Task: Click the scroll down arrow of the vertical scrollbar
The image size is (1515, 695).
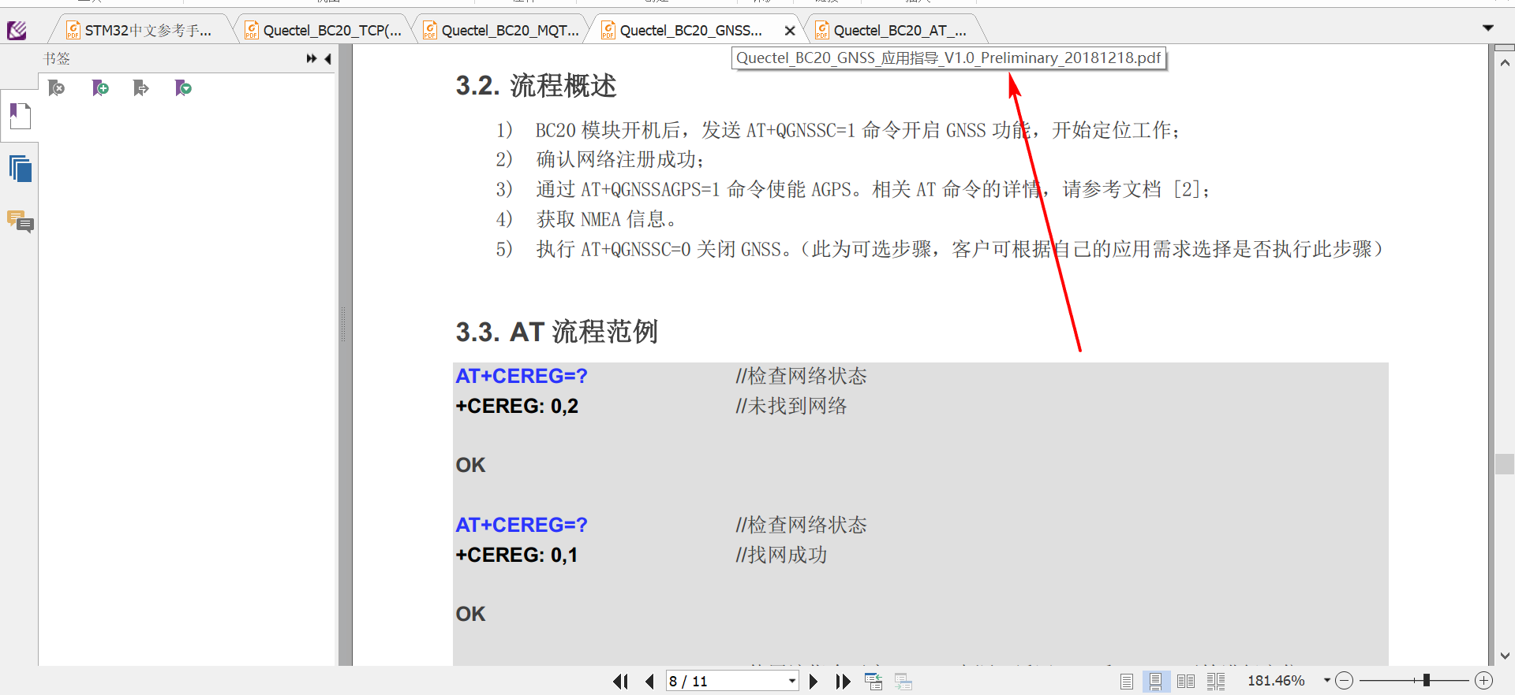Action: tap(1504, 656)
